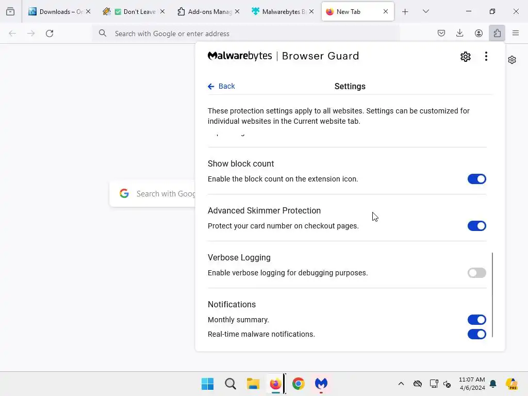Close the Malwarebytes Browser Guard tab
This screenshot has width=528, height=396.
(311, 11)
